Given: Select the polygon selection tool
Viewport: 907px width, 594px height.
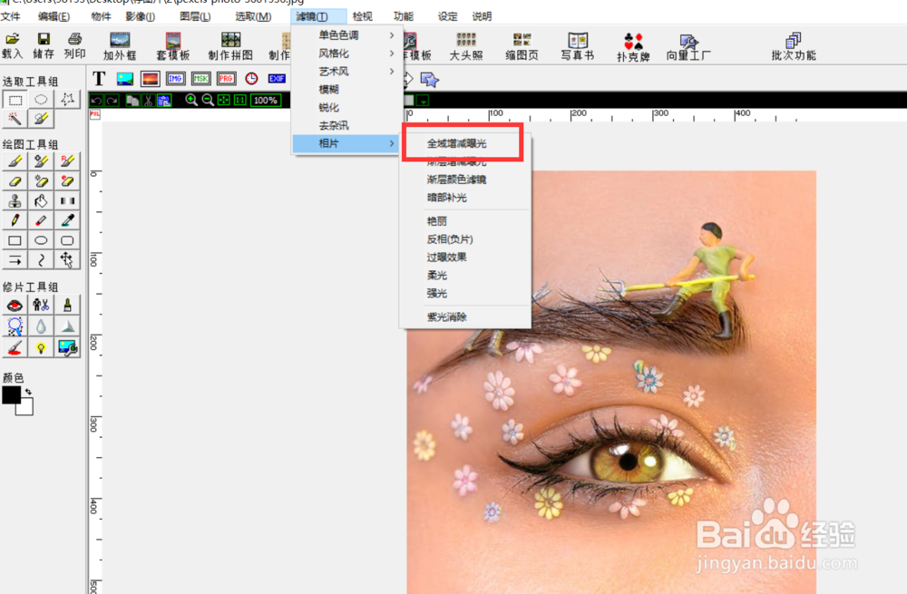Looking at the screenshot, I should [x=67, y=100].
